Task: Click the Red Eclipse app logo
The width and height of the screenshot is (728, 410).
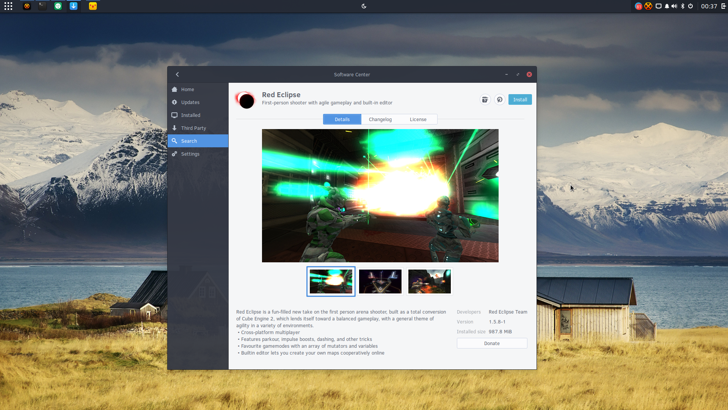Action: (245, 99)
